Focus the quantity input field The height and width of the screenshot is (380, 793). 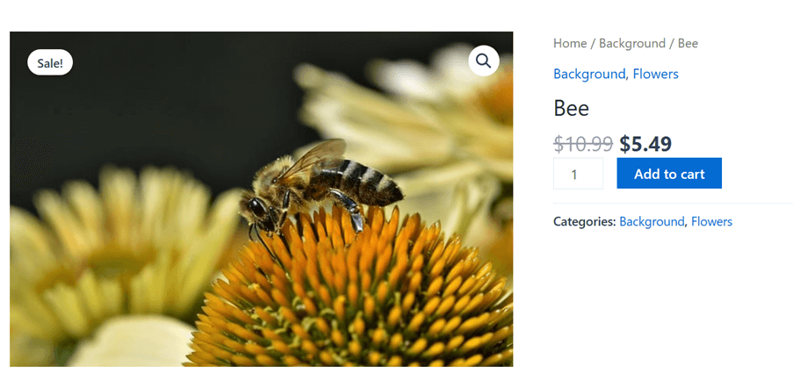[578, 173]
